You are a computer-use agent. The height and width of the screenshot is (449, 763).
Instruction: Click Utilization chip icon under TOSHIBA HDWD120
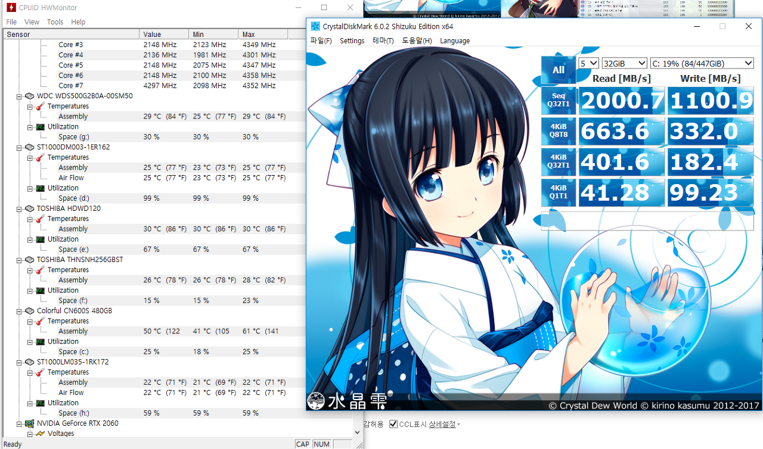40,239
